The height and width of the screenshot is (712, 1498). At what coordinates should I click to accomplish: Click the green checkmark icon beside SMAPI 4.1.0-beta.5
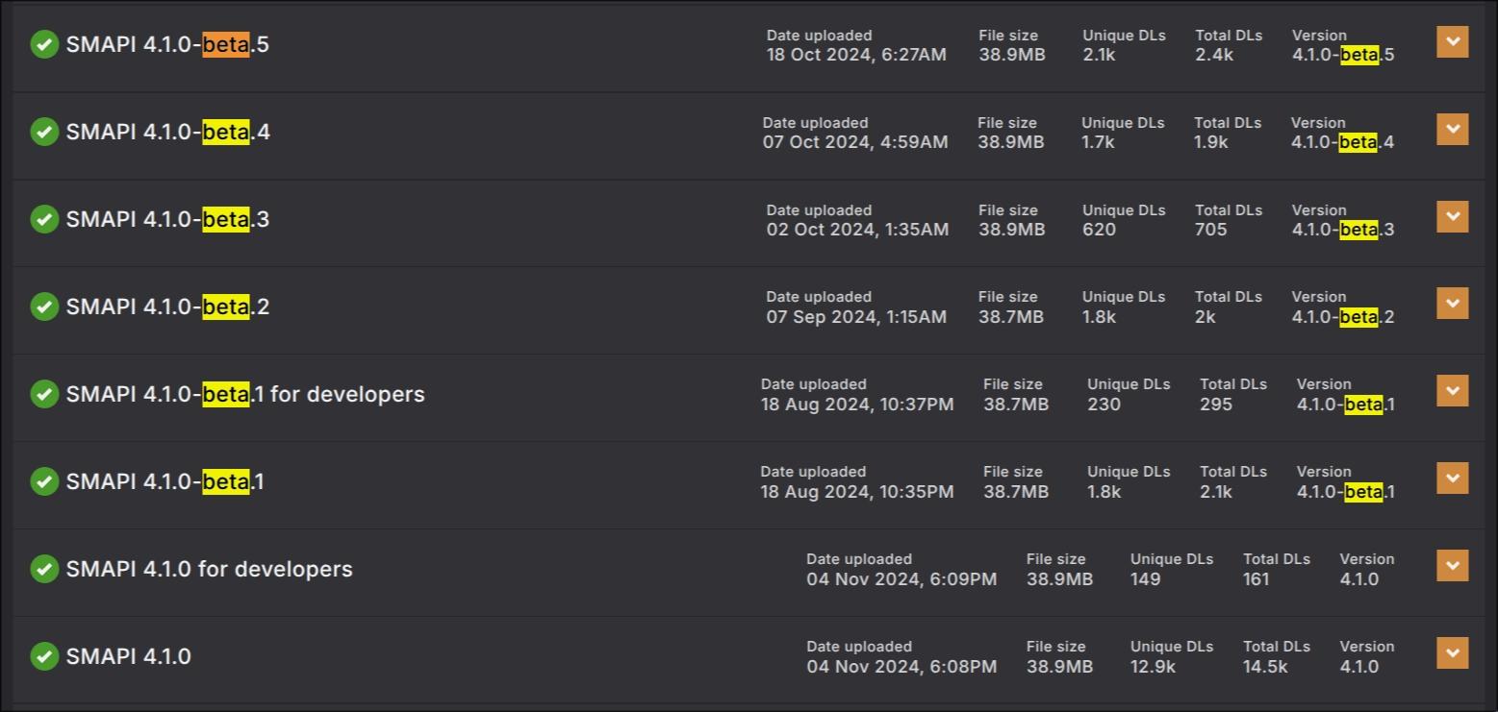click(x=44, y=44)
